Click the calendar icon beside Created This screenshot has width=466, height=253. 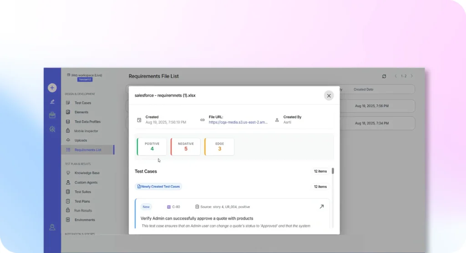[x=139, y=120]
